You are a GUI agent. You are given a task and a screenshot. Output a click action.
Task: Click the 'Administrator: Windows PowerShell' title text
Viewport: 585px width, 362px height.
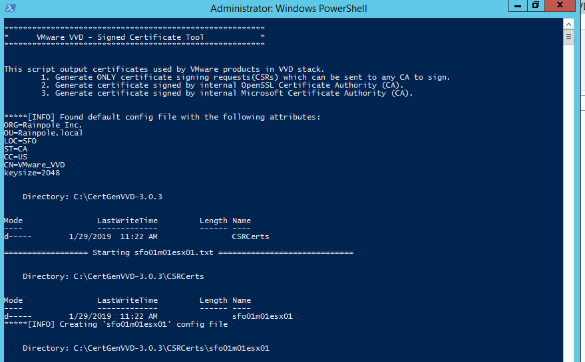(x=288, y=9)
